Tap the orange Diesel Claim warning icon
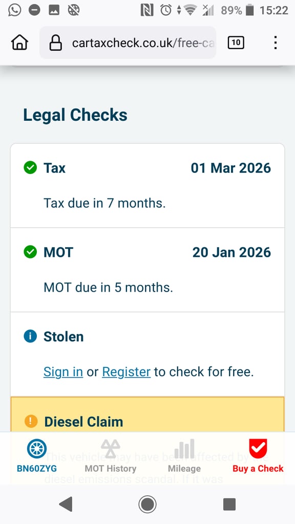 [31, 421]
